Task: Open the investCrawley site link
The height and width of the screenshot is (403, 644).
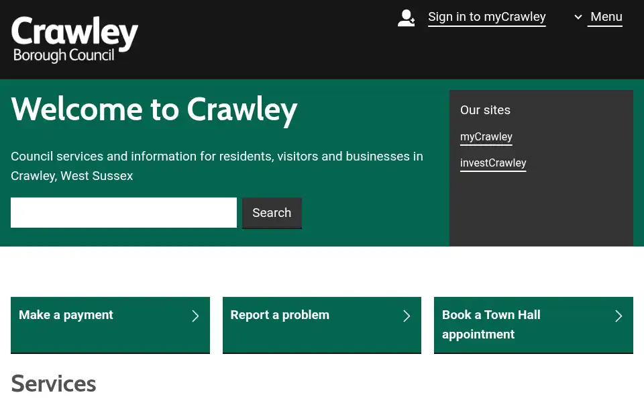Action: click(493, 163)
